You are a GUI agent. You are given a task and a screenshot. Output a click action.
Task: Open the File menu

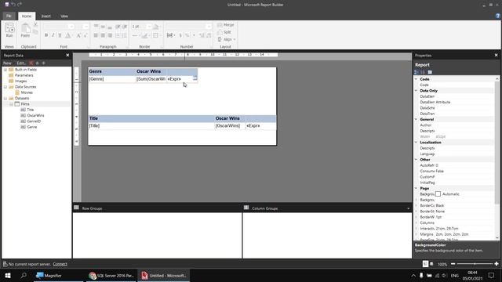9,16
